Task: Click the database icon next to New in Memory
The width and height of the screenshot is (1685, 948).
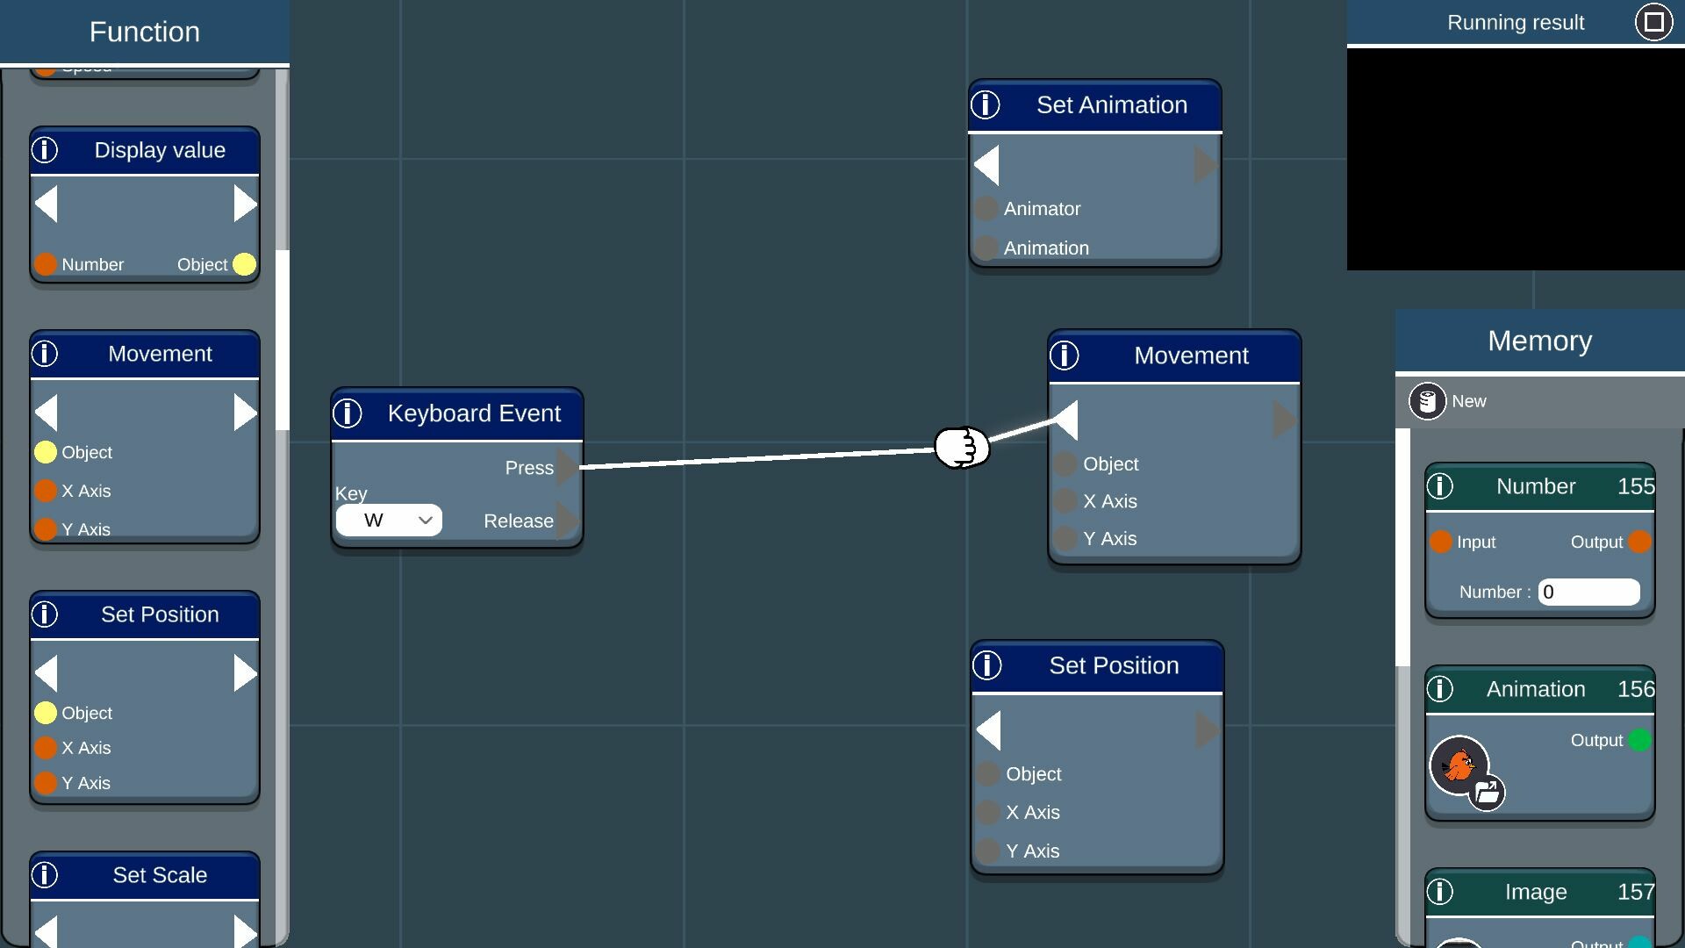Action: point(1429,401)
